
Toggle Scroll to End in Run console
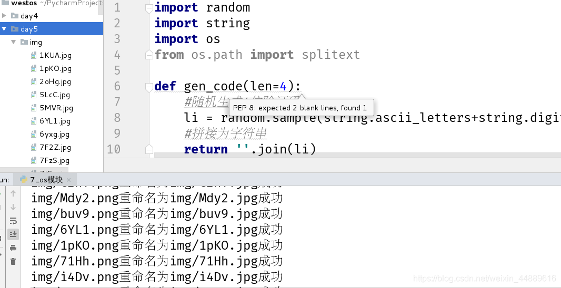coord(13,234)
